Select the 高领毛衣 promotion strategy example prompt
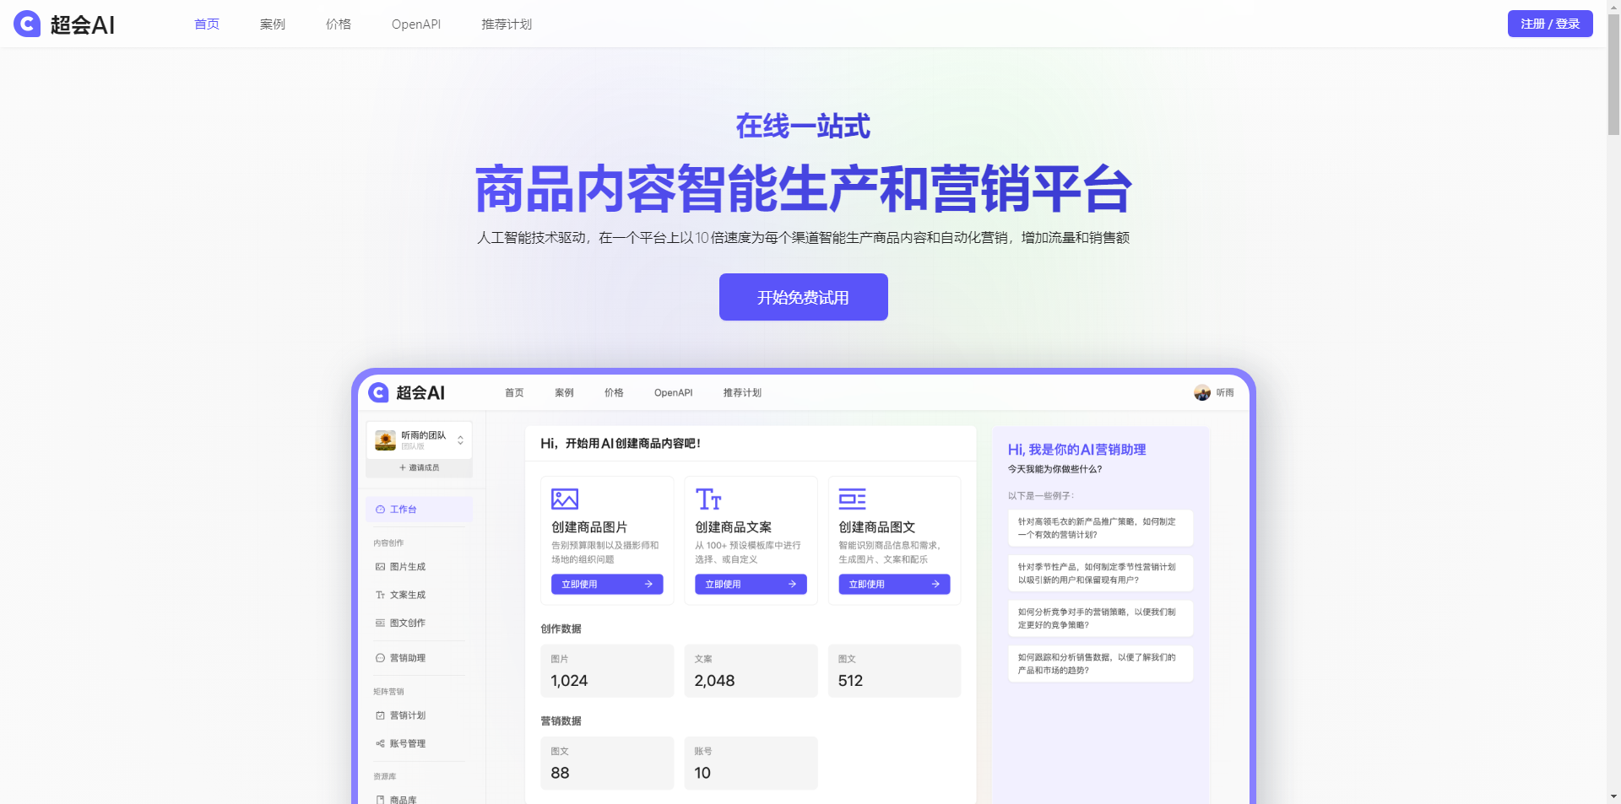This screenshot has height=804, width=1621. 1100,528
